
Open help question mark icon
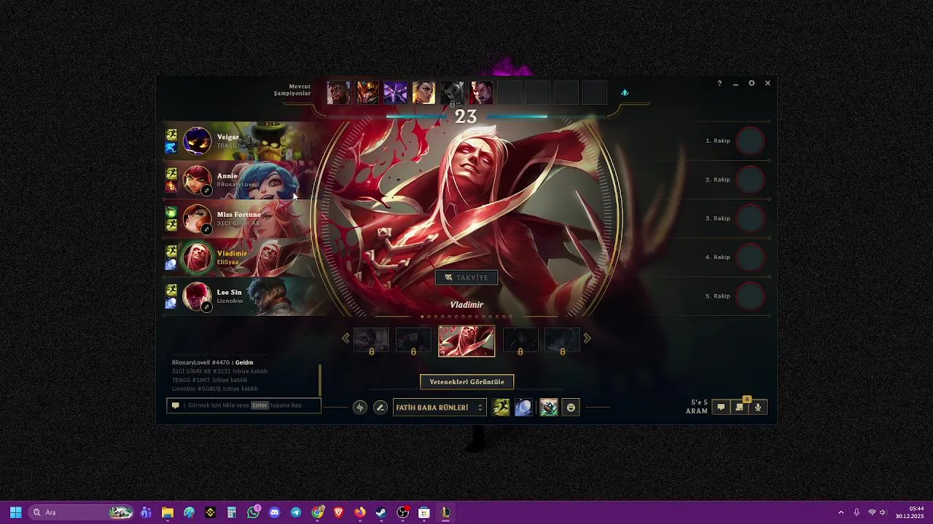tap(719, 83)
